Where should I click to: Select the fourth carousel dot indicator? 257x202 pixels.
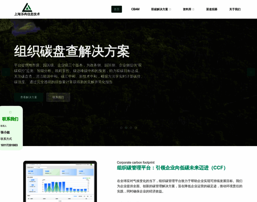tap(136, 128)
